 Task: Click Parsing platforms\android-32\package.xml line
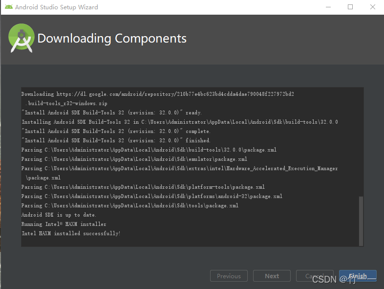pos(152,197)
